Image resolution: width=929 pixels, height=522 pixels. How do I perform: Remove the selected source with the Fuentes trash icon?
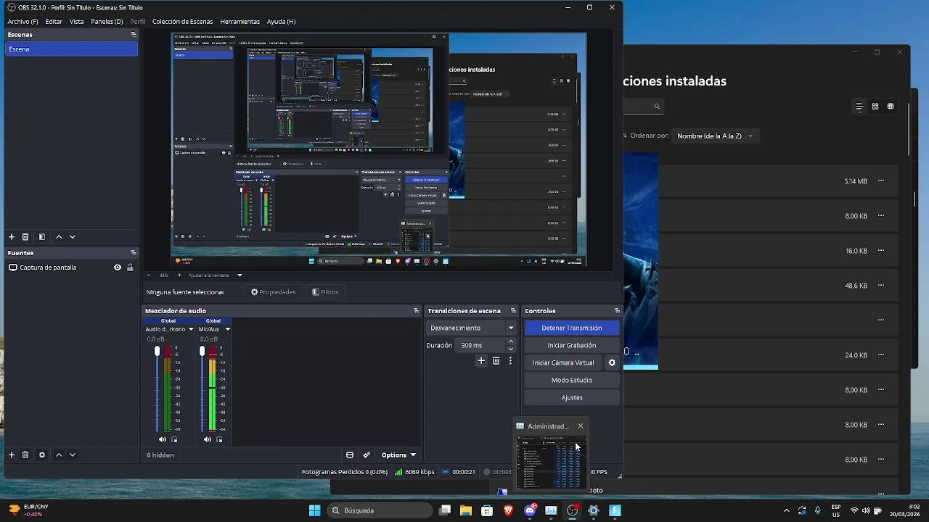tap(25, 455)
